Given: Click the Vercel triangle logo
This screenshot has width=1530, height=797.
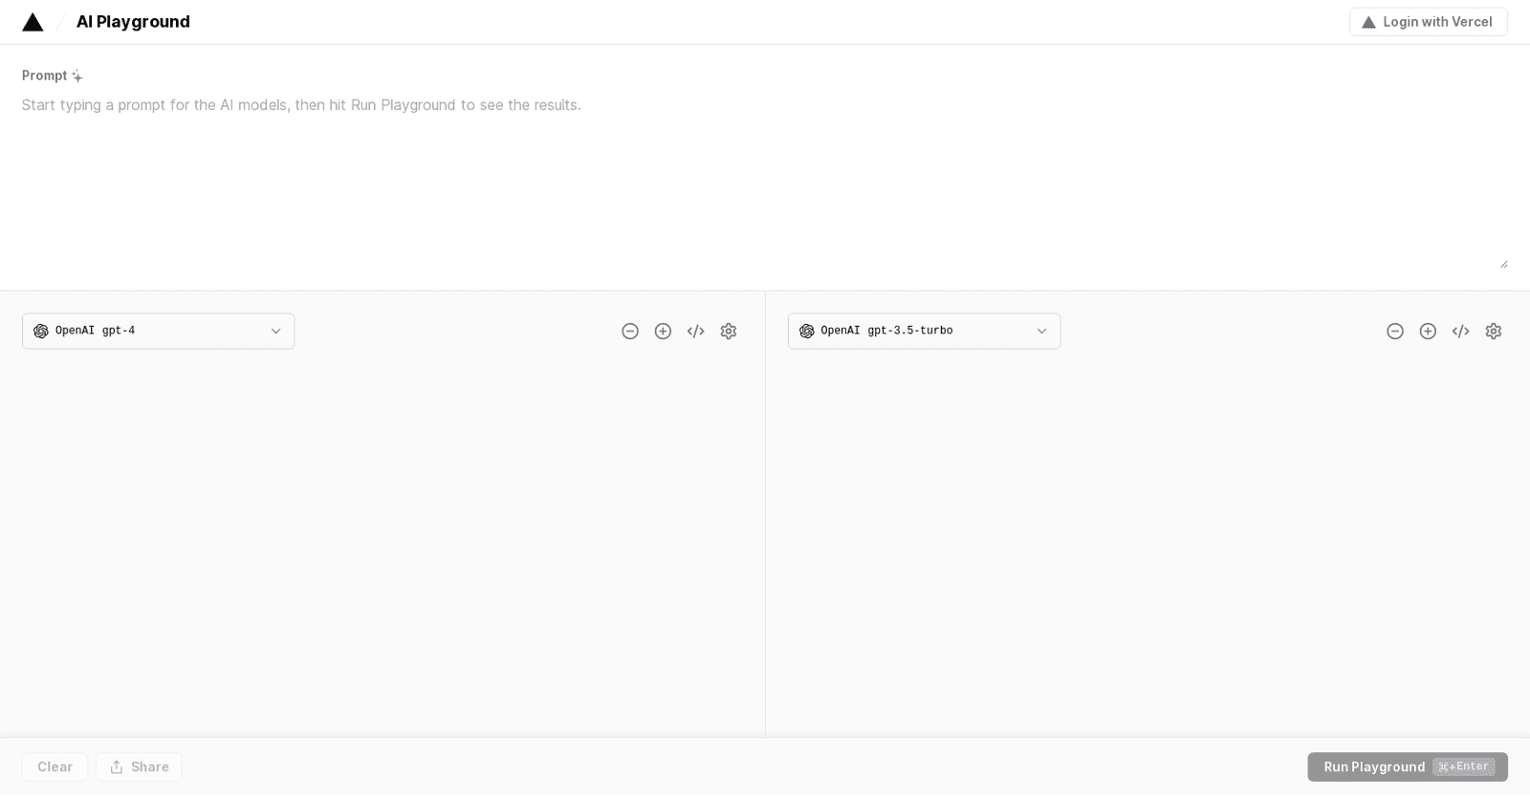Looking at the screenshot, I should 33,22.
